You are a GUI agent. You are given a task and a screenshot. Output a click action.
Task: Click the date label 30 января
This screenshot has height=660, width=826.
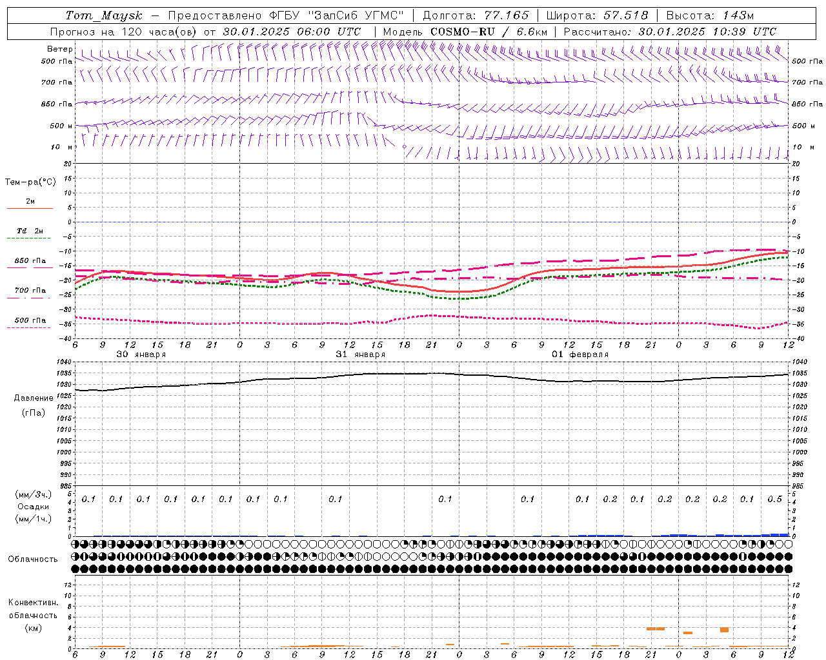141,354
